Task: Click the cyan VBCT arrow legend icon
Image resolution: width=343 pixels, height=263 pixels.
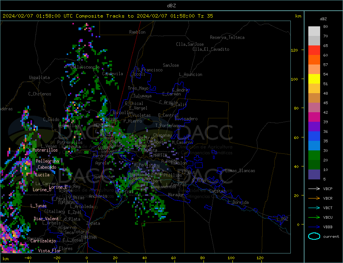Action: pos(314,208)
